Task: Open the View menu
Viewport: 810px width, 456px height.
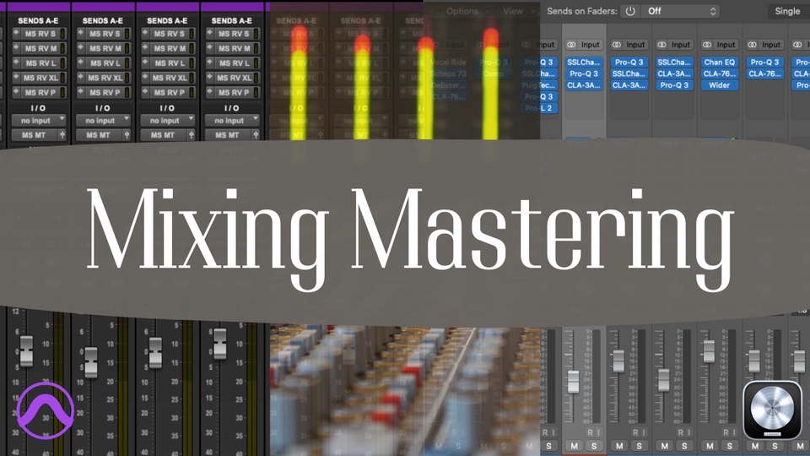Action: [x=513, y=12]
